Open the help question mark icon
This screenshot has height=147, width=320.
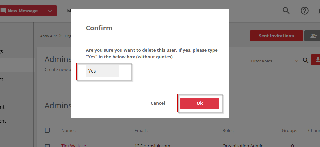[305, 11]
